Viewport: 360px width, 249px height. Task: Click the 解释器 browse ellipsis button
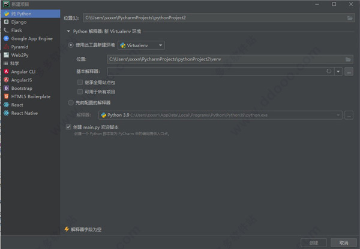[349, 116]
